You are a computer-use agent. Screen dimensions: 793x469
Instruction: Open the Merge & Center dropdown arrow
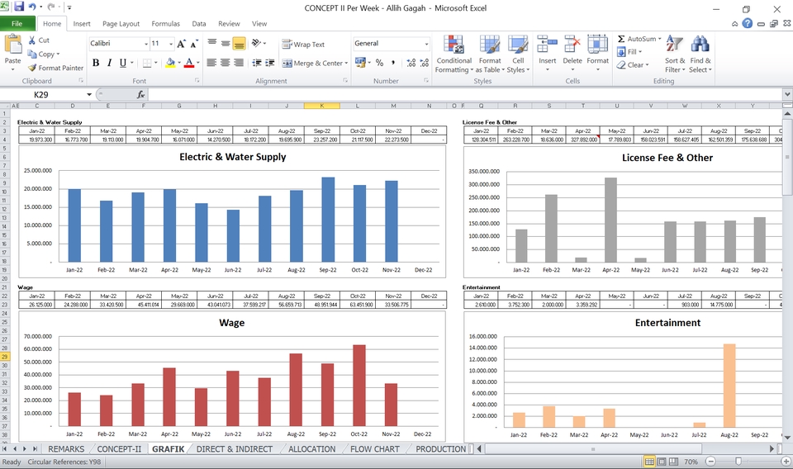tap(346, 64)
